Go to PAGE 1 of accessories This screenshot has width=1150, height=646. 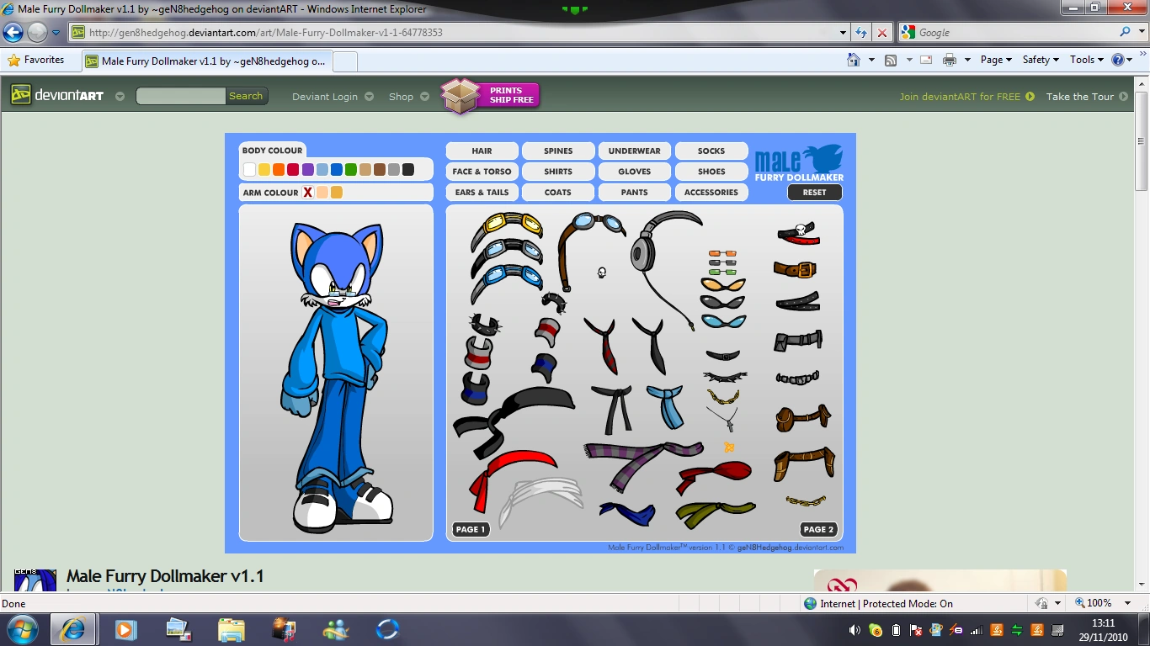pyautogui.click(x=471, y=529)
